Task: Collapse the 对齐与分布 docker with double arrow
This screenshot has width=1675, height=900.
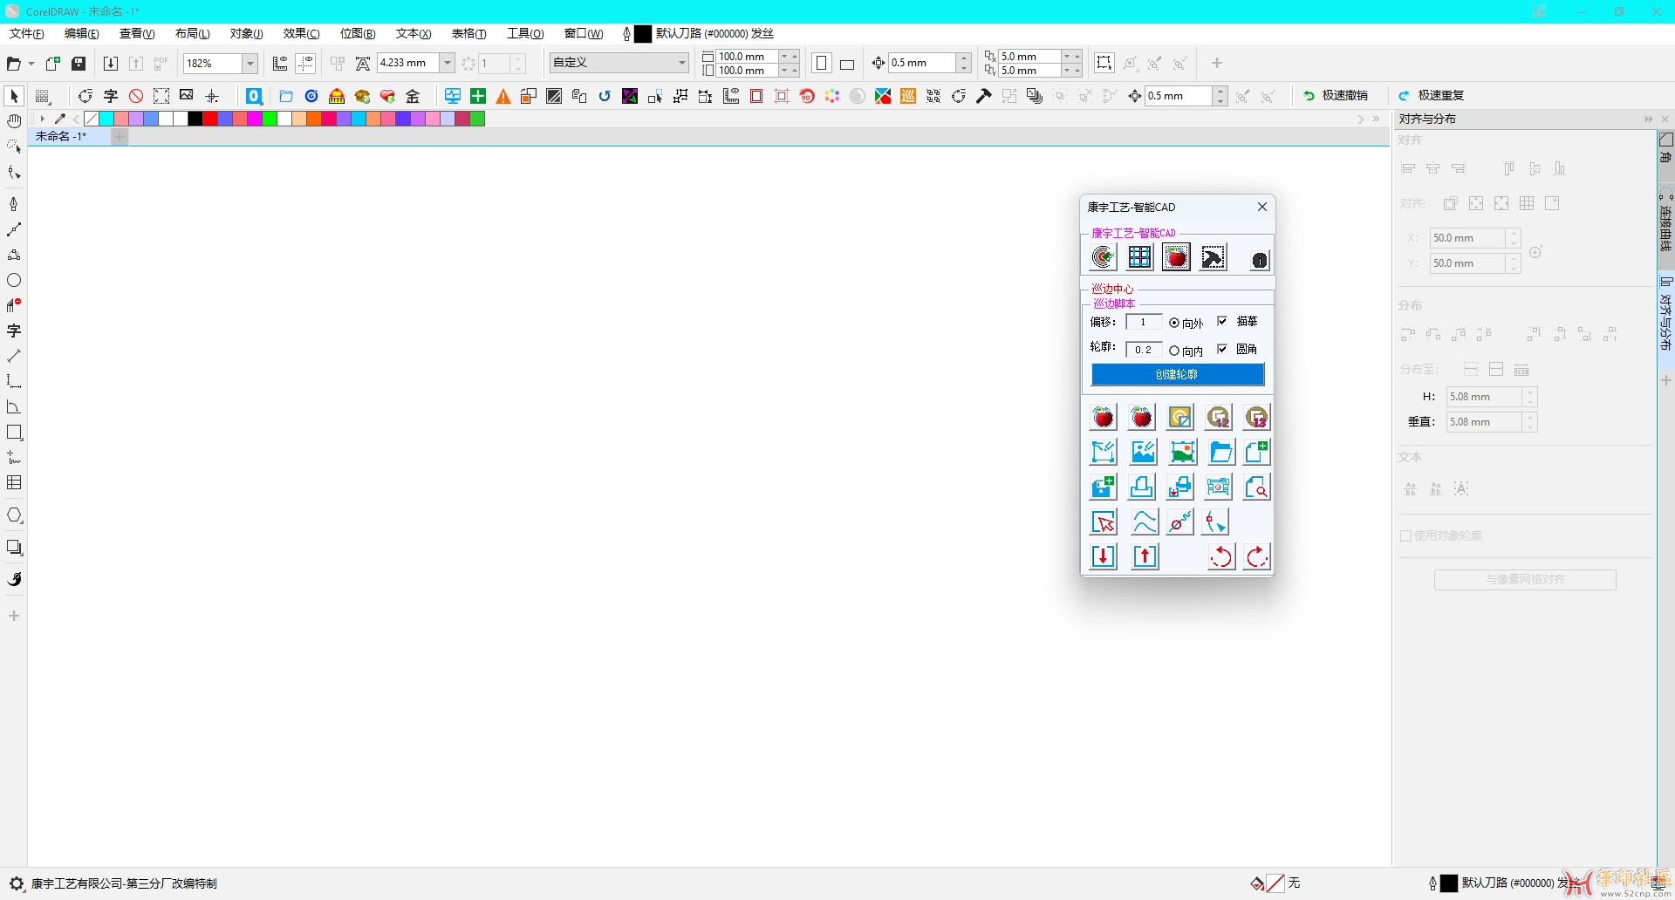Action: click(1648, 119)
